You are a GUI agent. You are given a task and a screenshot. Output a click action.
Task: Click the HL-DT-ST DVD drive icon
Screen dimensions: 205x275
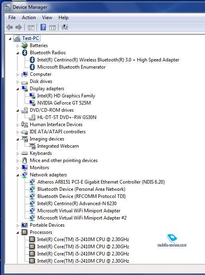(32, 117)
